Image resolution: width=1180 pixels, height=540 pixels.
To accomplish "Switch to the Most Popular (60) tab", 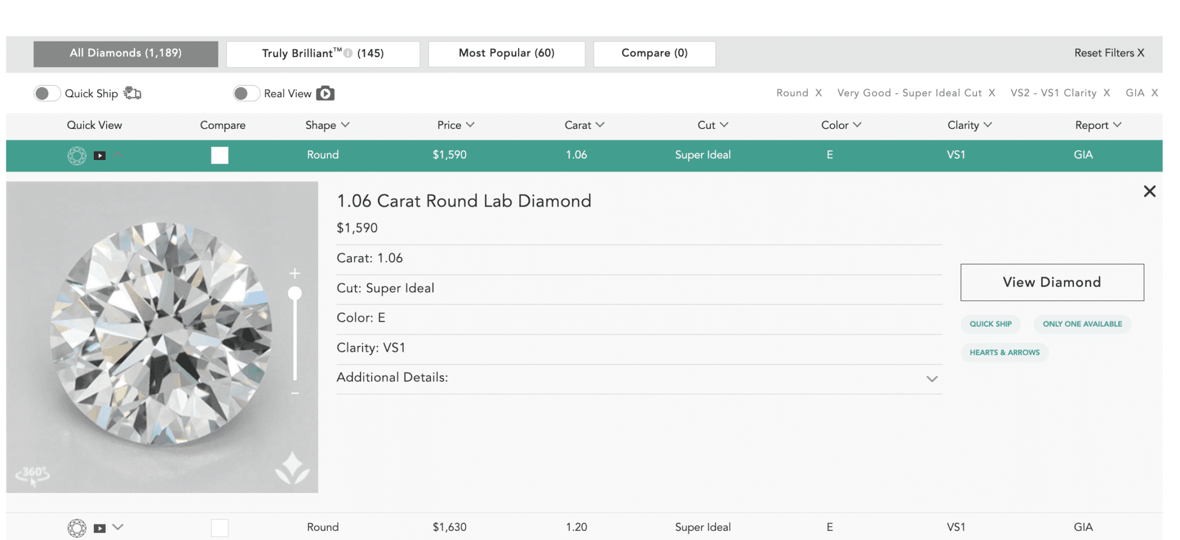I will click(506, 54).
